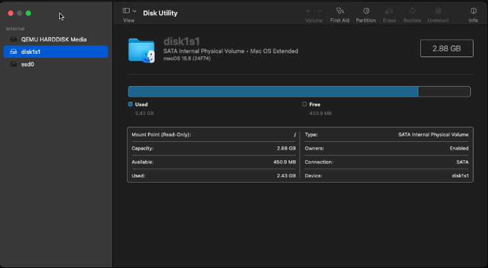Screen dimensions: 488x268
Task: Zoom the window with green button
Action: [x=28, y=13]
